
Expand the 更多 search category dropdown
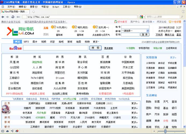[x=96, y=42]
